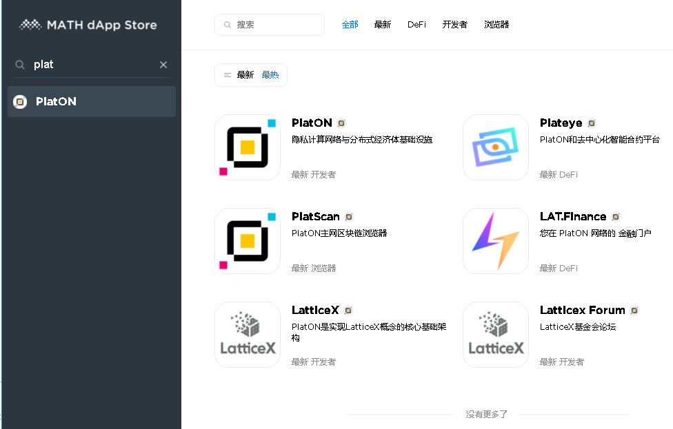Open the PlatON app icon thumbnail

click(248, 147)
